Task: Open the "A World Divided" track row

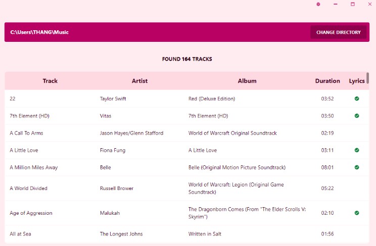Action: click(28, 189)
